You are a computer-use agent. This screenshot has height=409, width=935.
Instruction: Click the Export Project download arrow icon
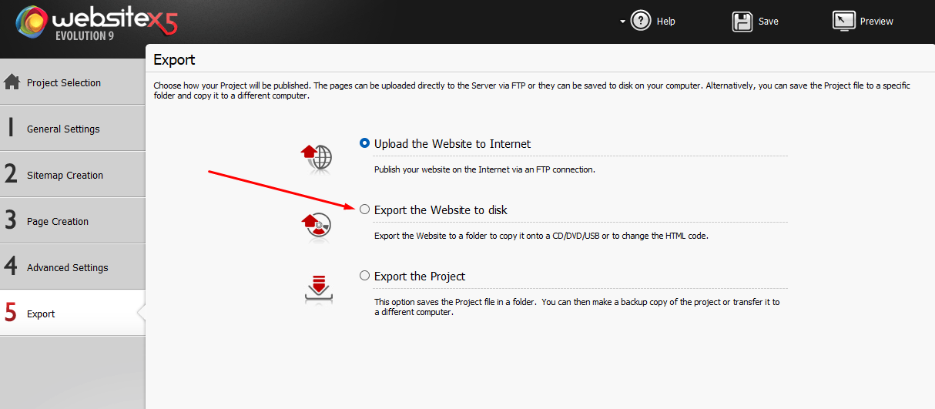pyautogui.click(x=318, y=288)
